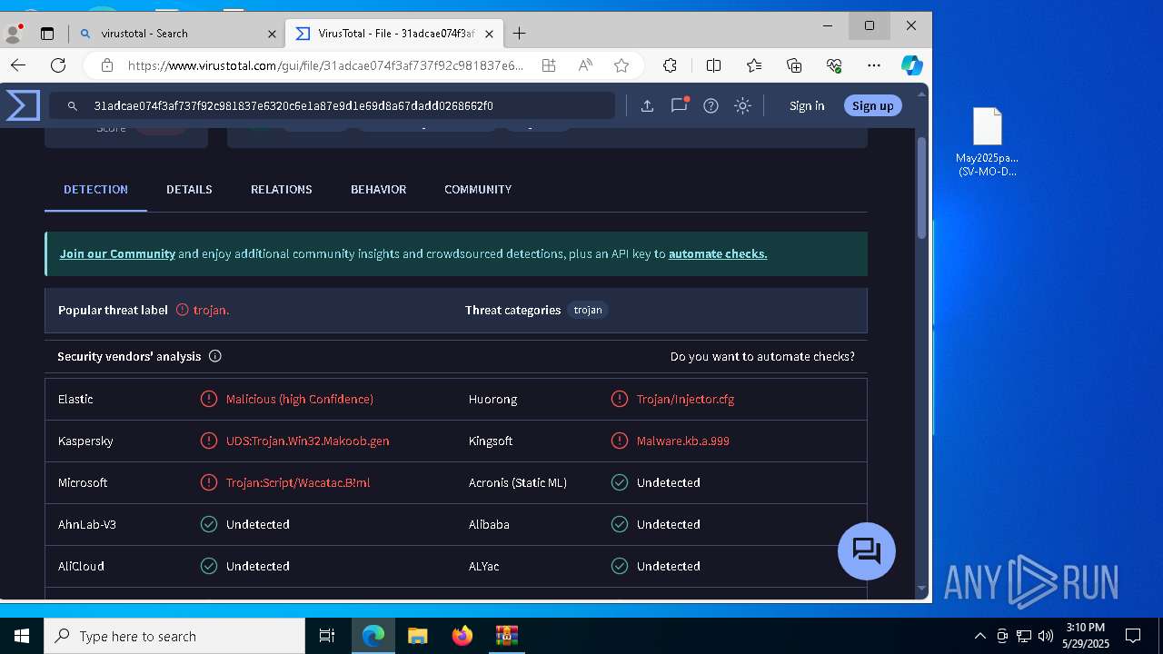
Task: Open the Split screen icon
Action: [x=713, y=65]
